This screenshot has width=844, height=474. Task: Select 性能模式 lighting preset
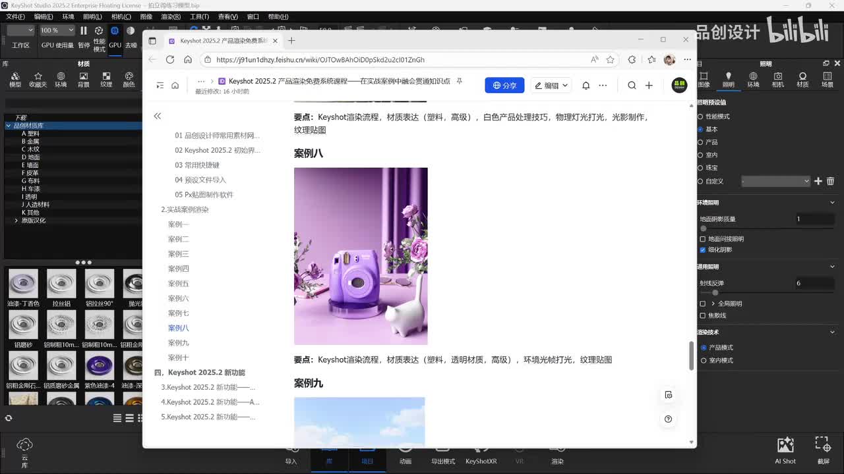[701, 116]
